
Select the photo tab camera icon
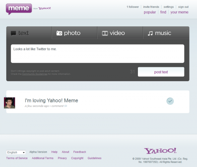pos(59,33)
